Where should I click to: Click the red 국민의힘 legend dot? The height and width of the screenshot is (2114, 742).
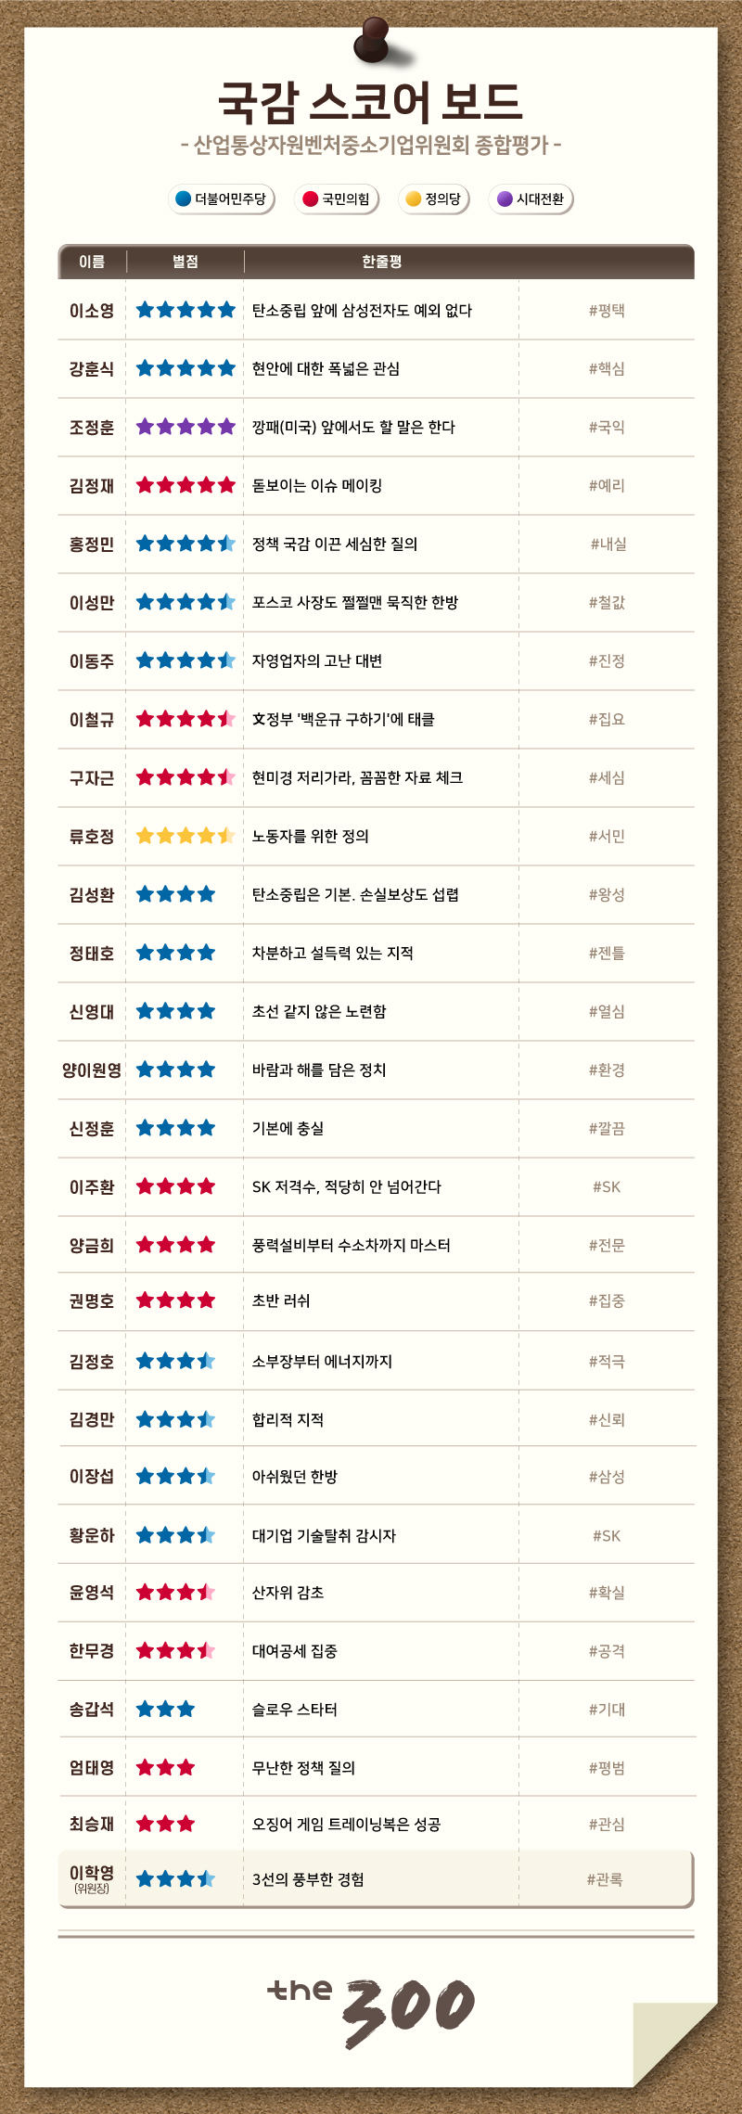pos(311,199)
